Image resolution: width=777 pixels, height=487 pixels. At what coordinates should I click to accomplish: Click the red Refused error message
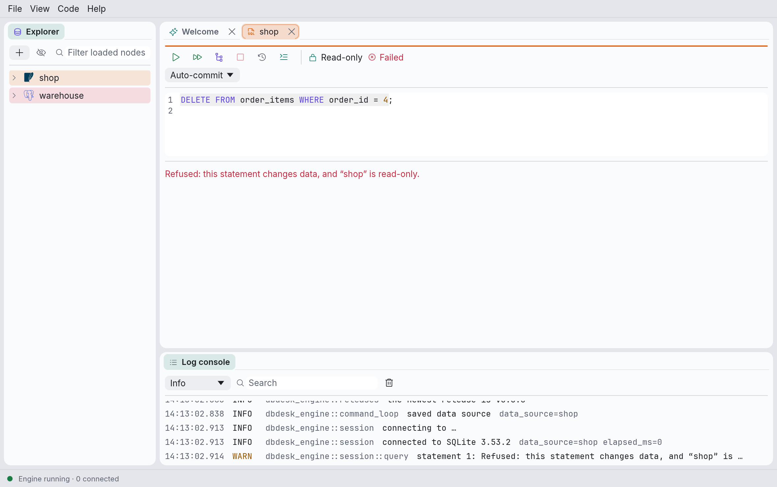[292, 174]
